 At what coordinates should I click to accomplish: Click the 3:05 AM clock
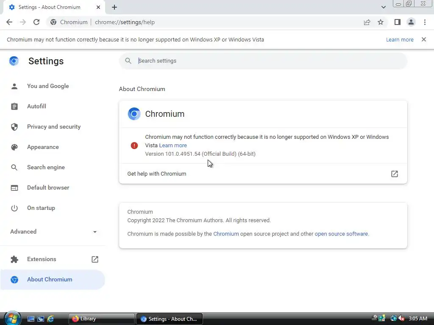418,319
